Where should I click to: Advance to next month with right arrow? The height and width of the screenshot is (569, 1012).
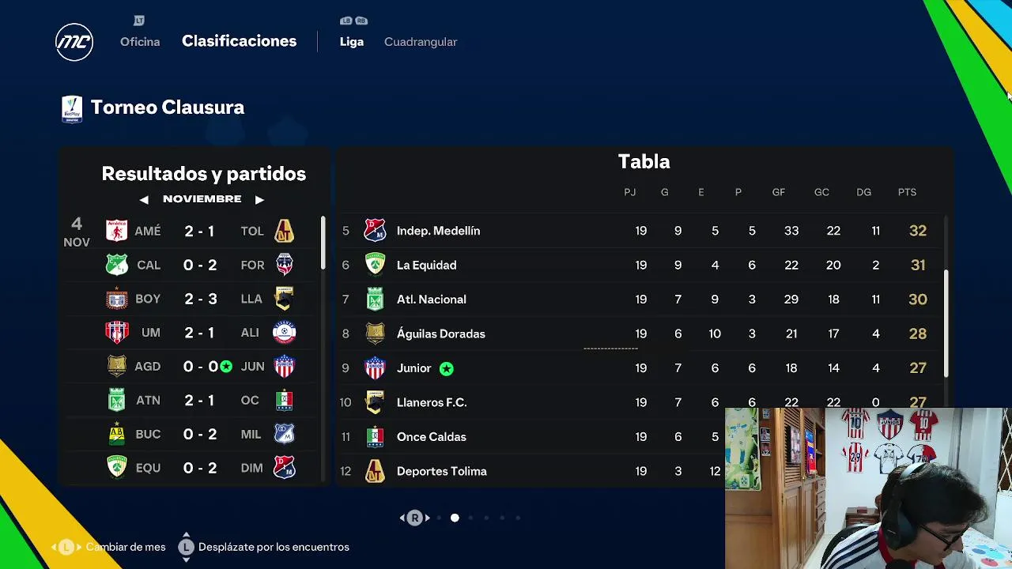pos(259,200)
